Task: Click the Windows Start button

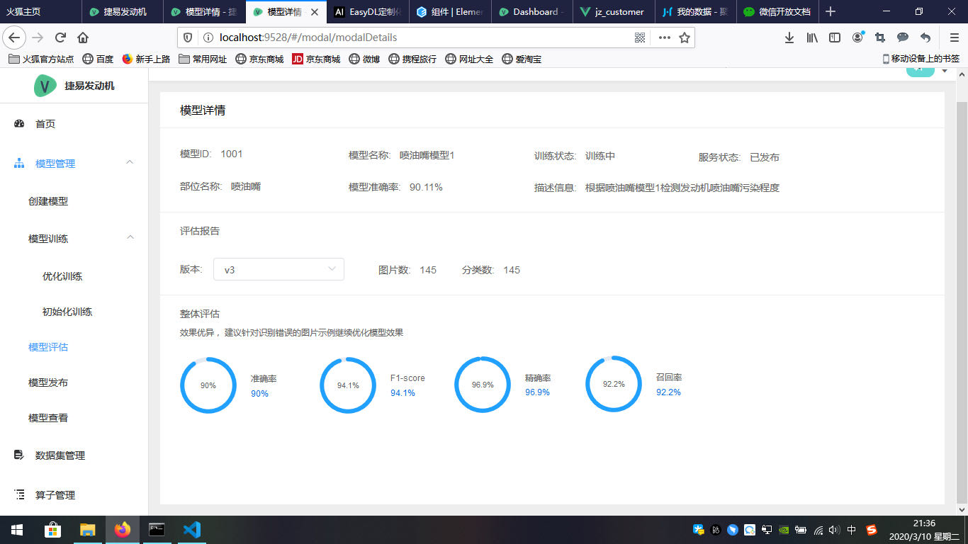Action: [x=17, y=529]
